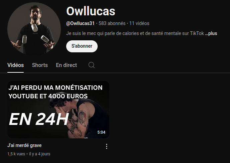This screenshot has width=230, height=163.
Task: Click EN 24H text on thumbnail
Action: click(39, 119)
